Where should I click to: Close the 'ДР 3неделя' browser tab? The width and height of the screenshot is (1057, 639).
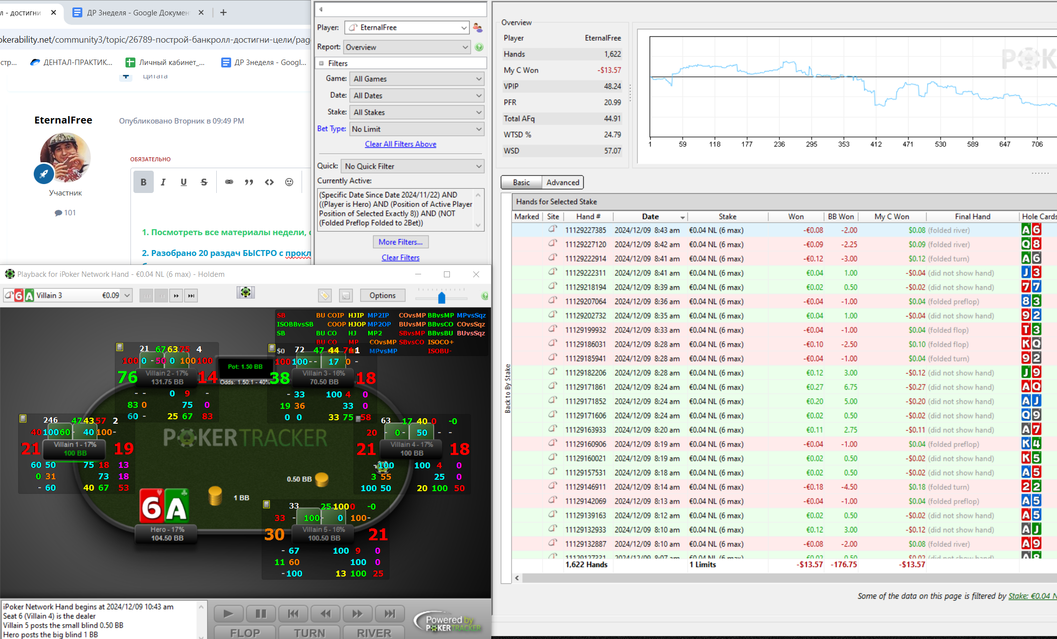tap(201, 12)
